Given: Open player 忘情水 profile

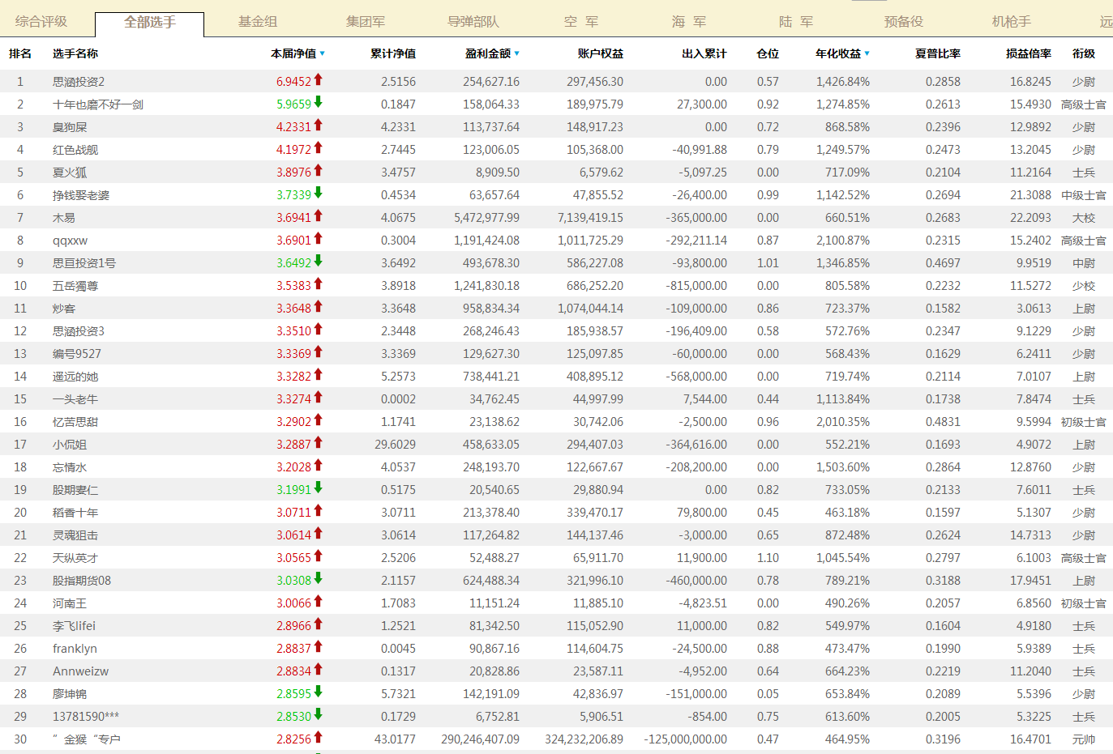Looking at the screenshot, I should point(70,467).
